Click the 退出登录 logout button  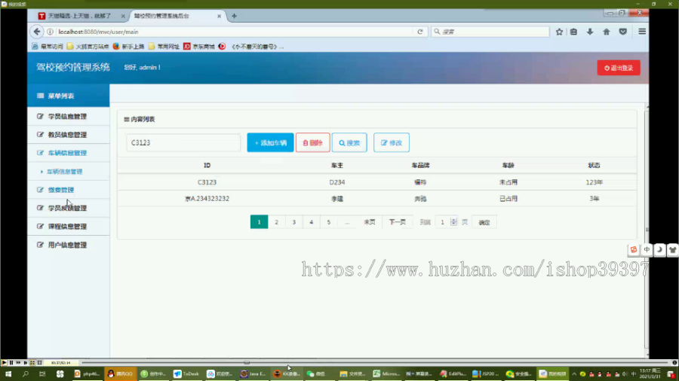point(619,68)
